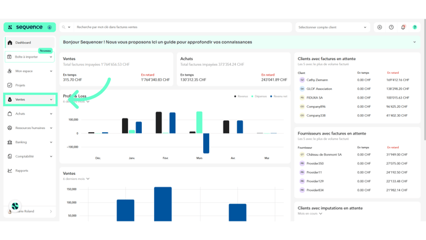426x240 pixels.
Task: Toggle the Dépenses legend item
Action: click(259, 96)
